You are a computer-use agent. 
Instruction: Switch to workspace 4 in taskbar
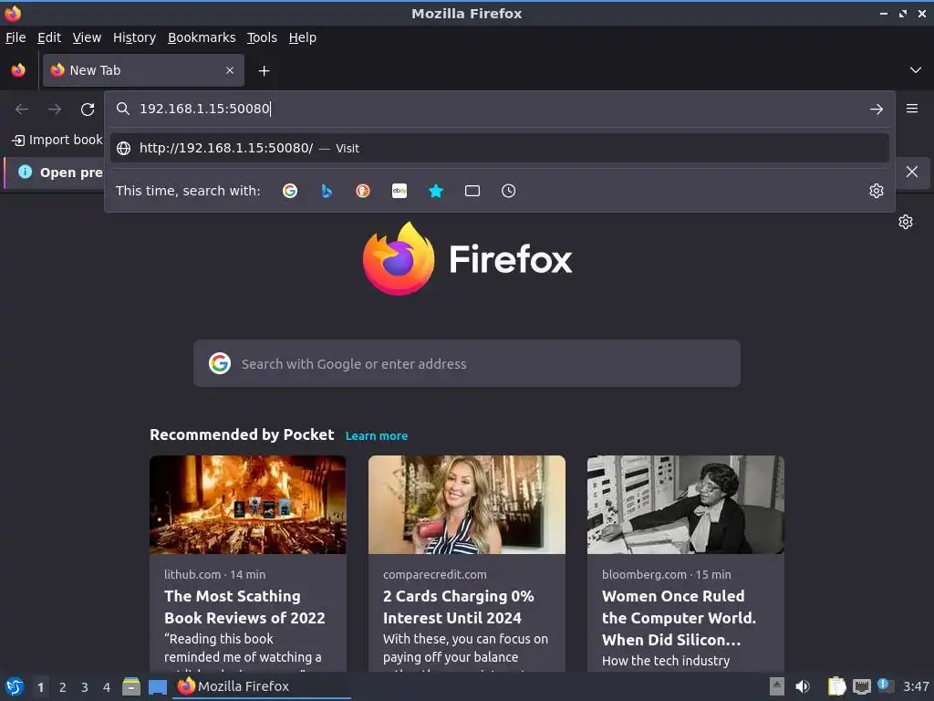[107, 687]
